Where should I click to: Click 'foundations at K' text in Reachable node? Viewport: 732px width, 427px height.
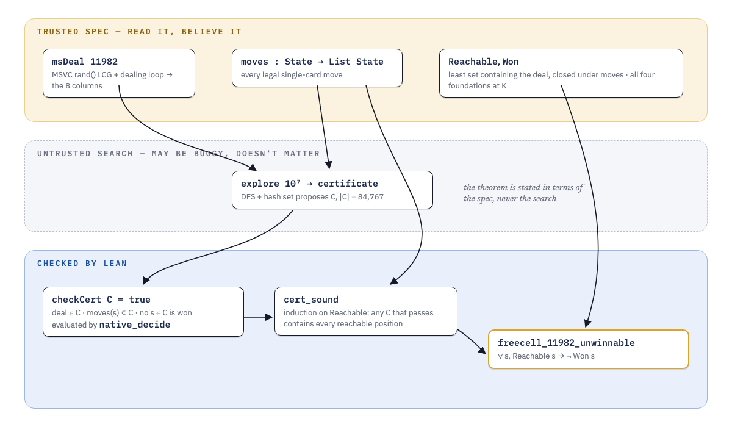click(478, 86)
